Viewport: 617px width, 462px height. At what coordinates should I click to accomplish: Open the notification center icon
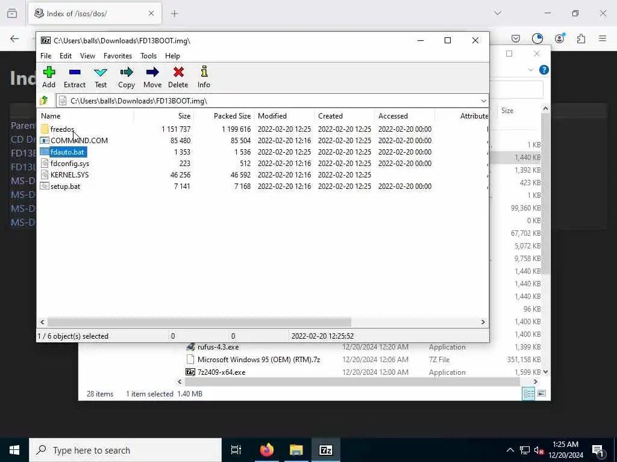click(x=598, y=450)
